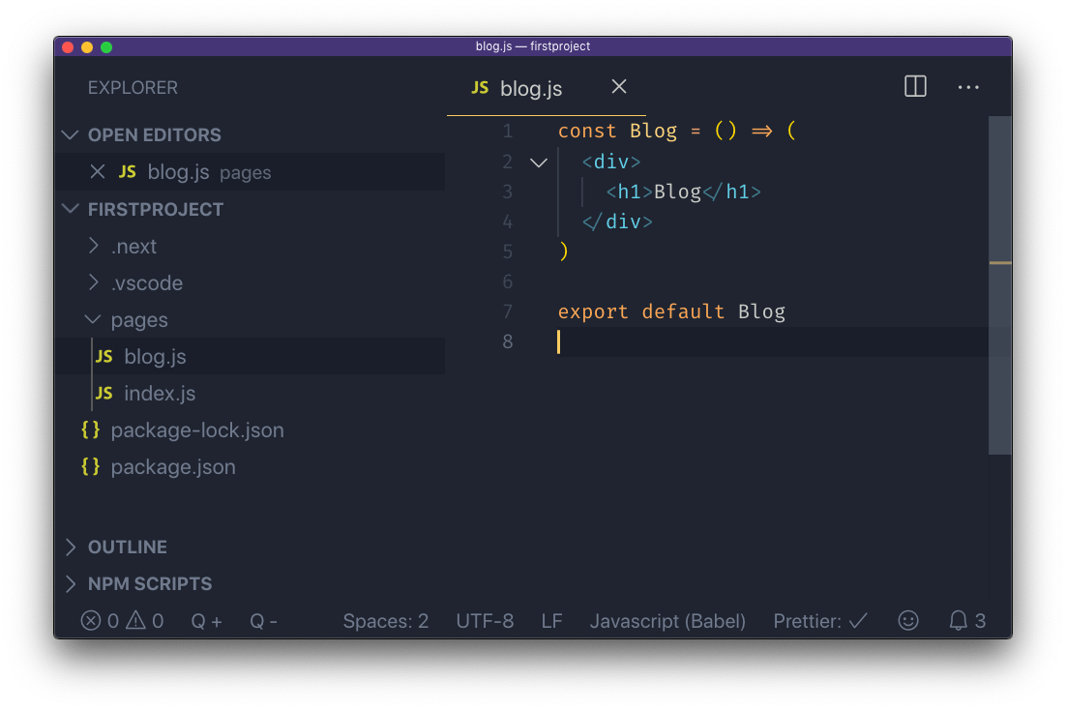Change encoding via UTF-8 in status bar
This screenshot has height=710, width=1066.
click(485, 620)
